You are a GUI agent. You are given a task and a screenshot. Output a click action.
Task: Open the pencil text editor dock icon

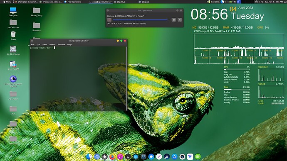click(159, 156)
